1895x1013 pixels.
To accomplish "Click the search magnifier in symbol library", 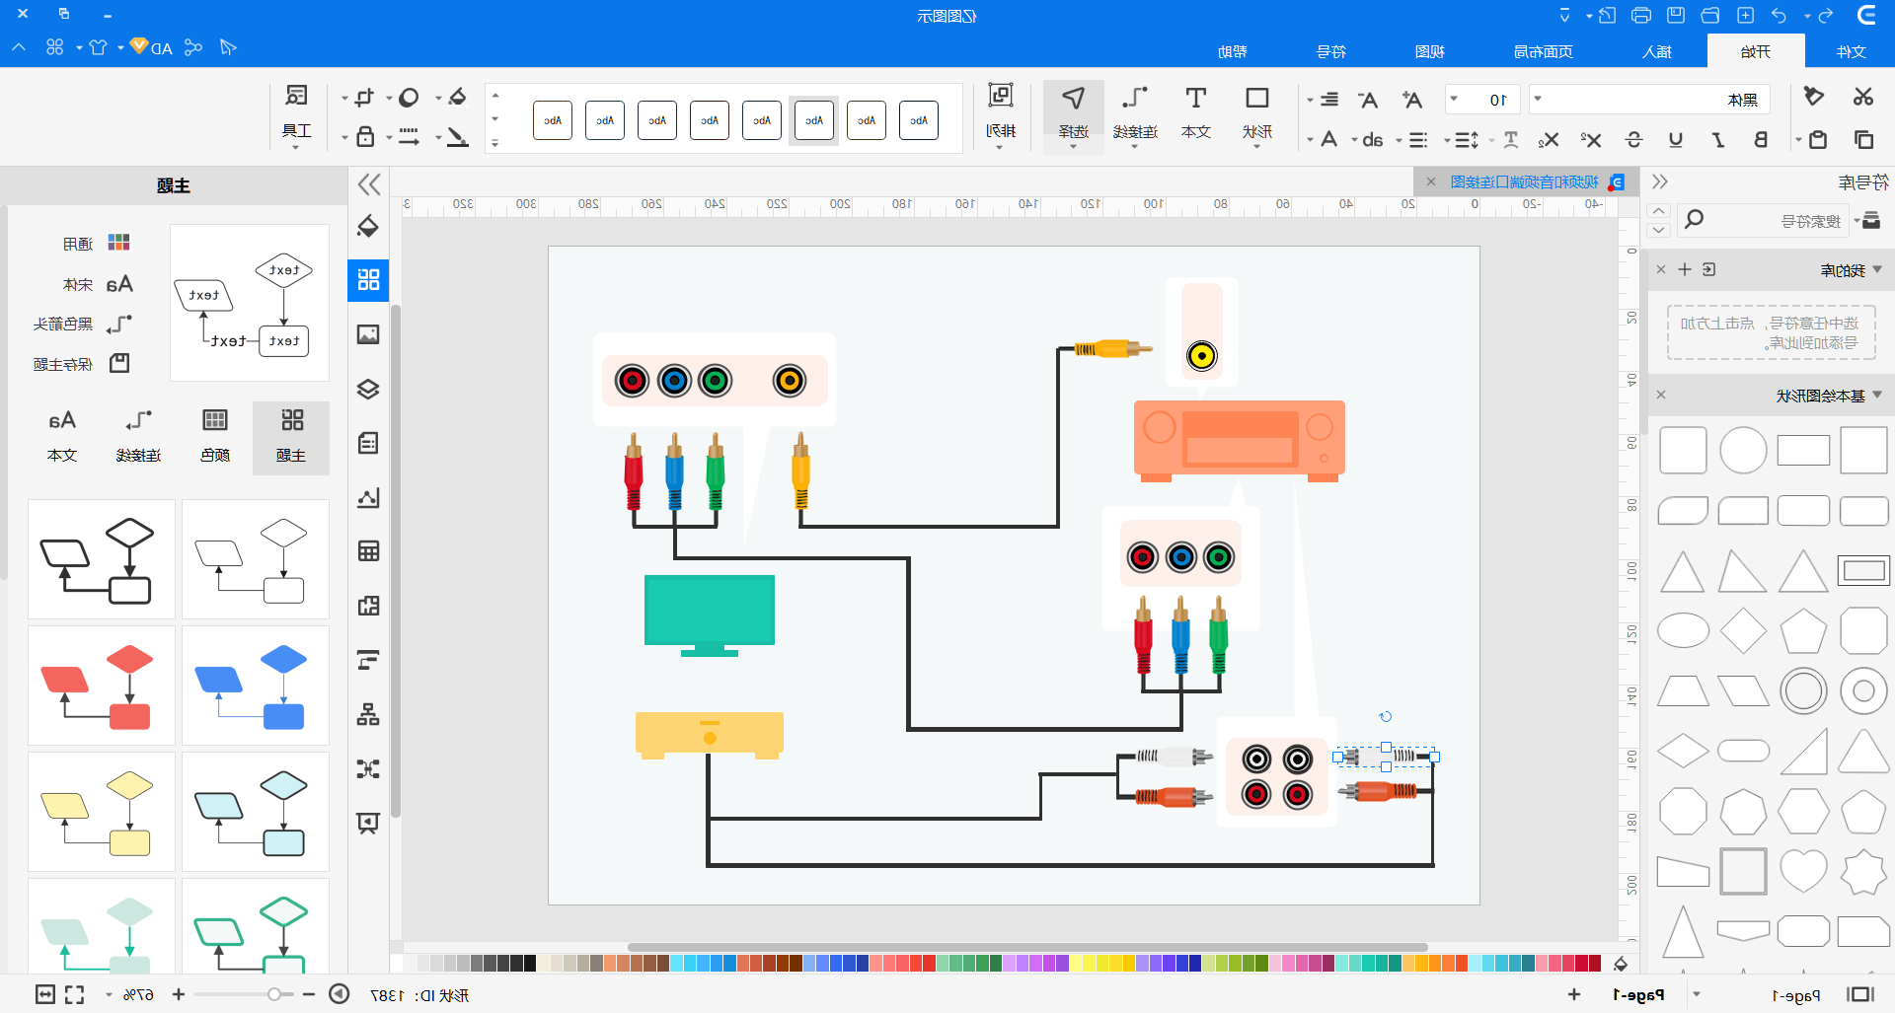I will coord(1694,219).
